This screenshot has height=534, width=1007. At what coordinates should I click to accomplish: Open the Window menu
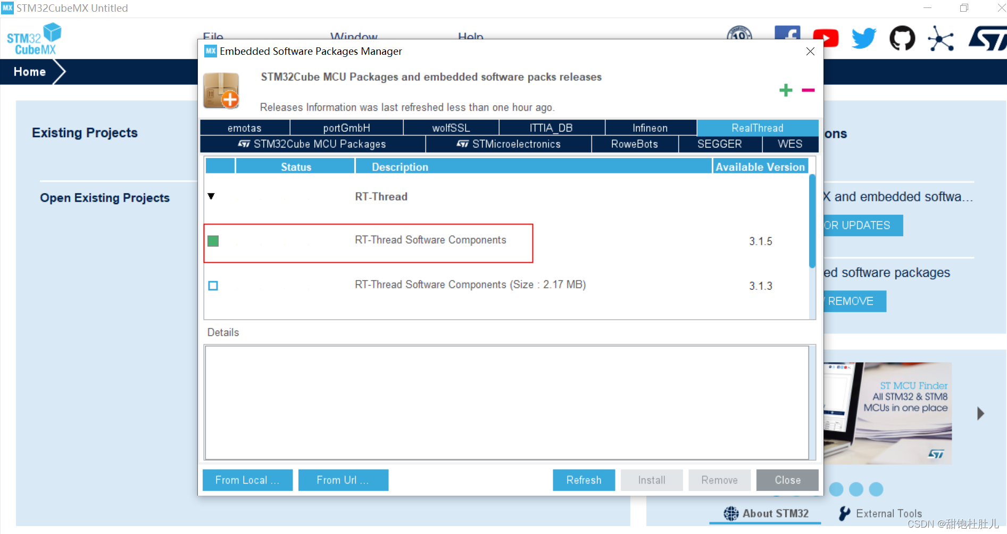pos(354,35)
